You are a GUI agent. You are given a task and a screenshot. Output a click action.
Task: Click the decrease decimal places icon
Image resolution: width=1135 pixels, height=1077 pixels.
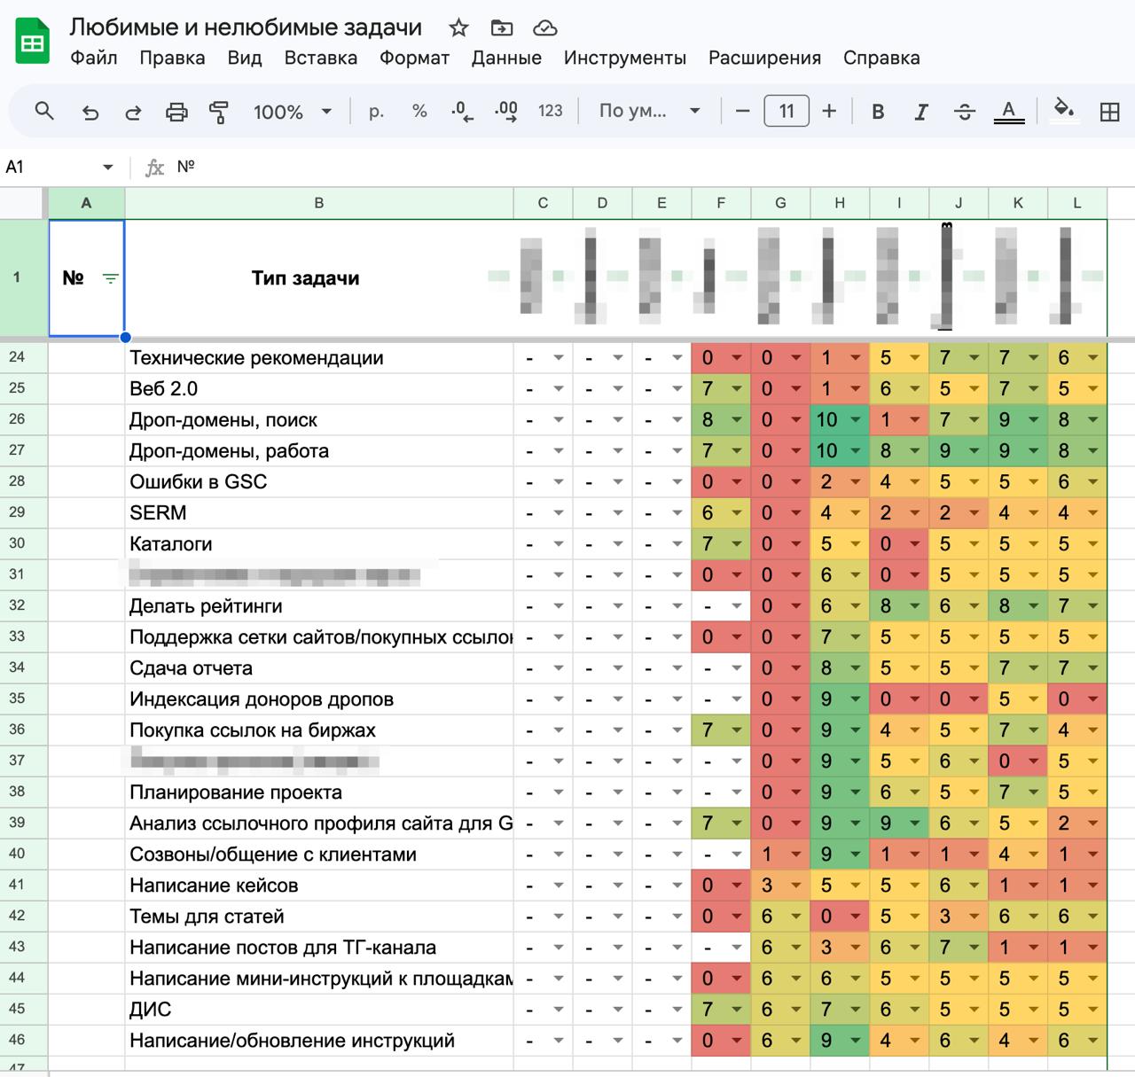pos(462,112)
